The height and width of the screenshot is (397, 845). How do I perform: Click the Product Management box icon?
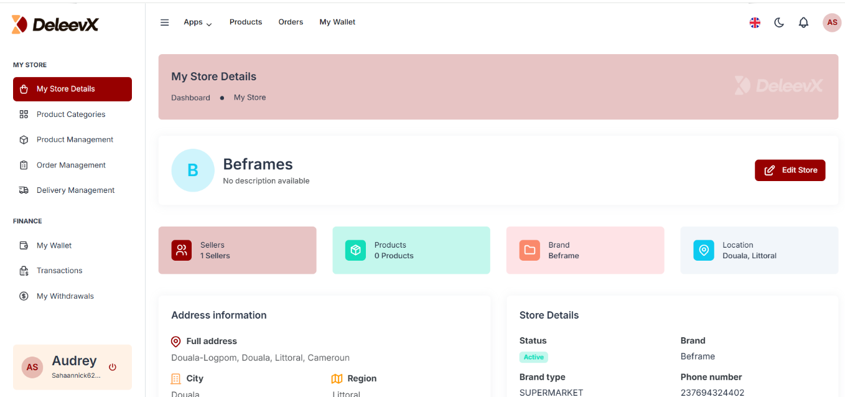coord(24,140)
